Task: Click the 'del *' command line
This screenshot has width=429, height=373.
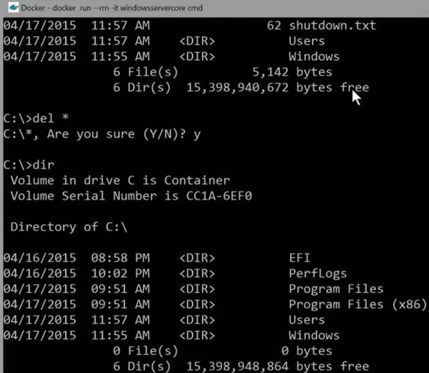Action: (36, 119)
